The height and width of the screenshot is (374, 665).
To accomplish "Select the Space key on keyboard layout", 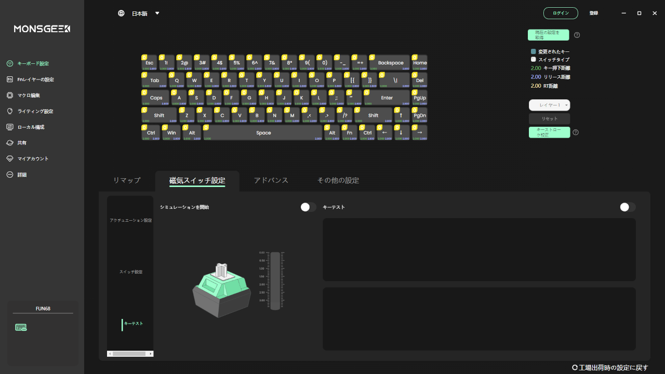I will point(263,133).
